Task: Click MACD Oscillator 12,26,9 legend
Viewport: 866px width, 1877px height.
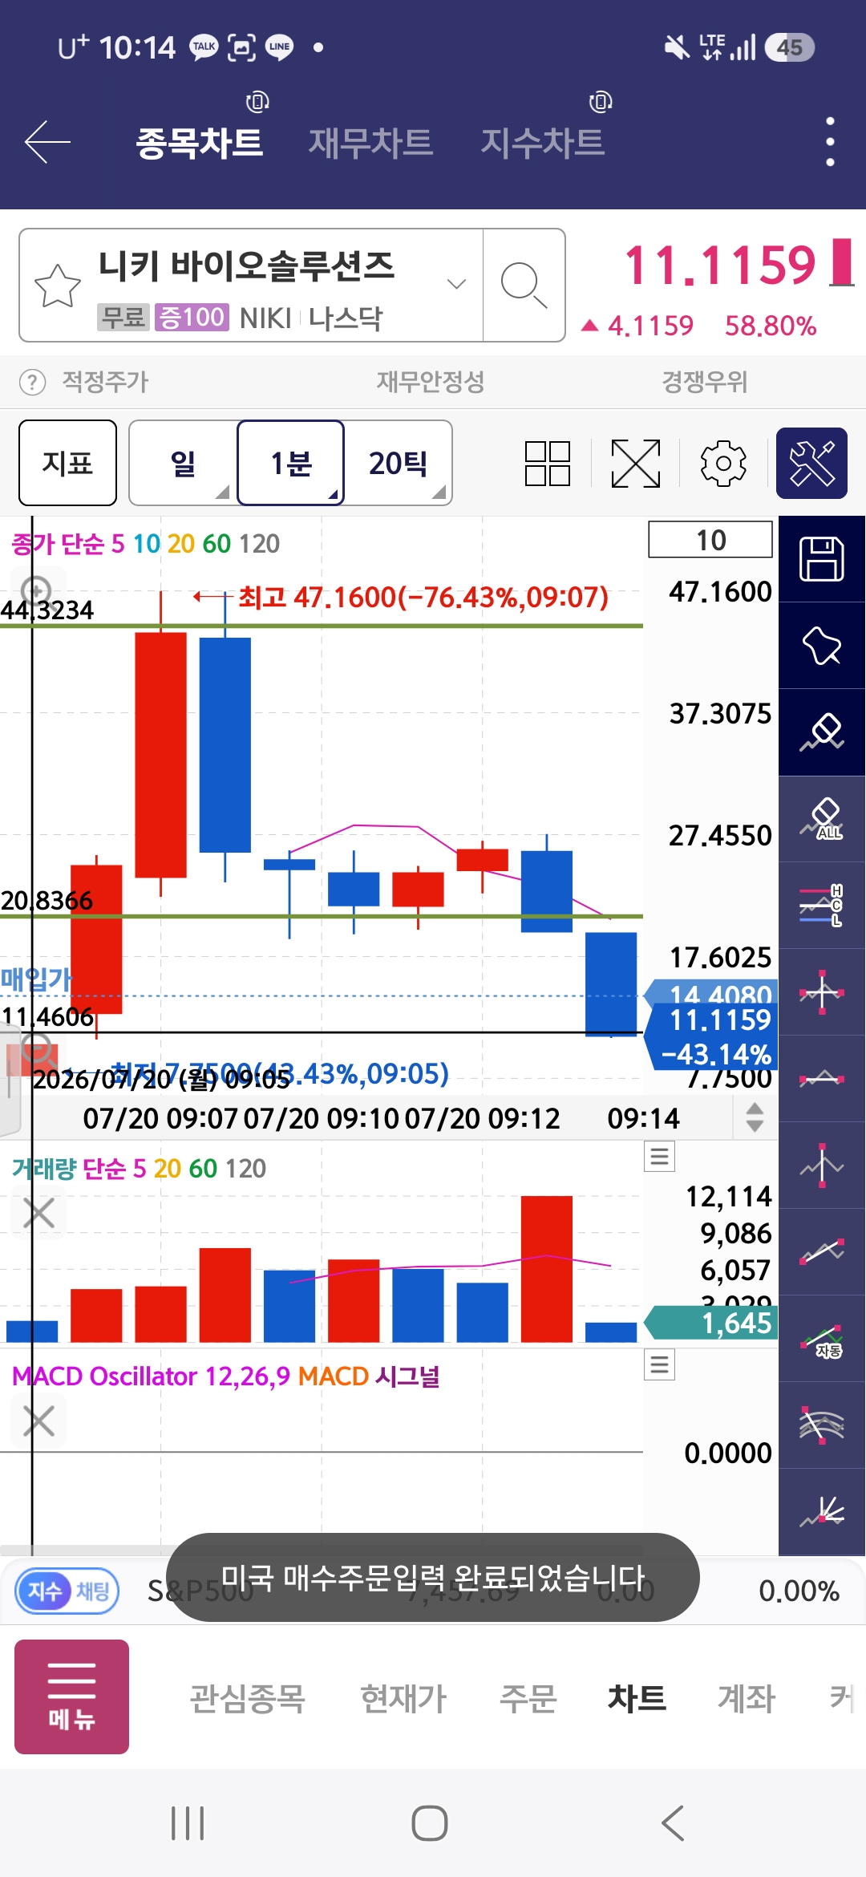Action: click(x=150, y=1376)
